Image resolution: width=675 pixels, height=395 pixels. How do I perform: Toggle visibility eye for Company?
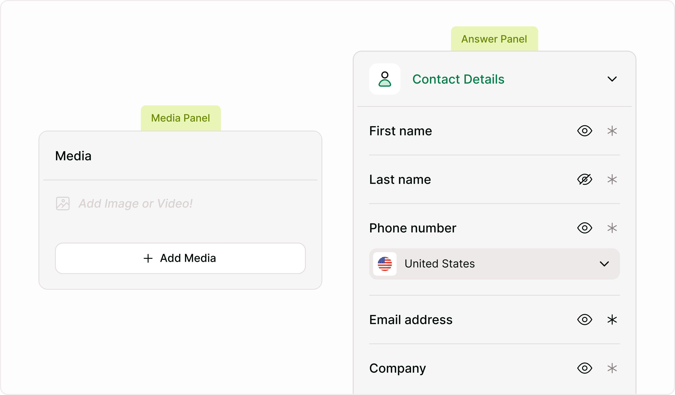coord(585,368)
